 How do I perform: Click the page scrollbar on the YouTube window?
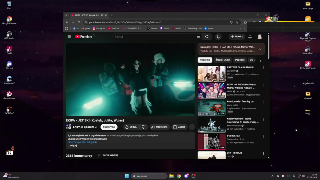point(268,46)
